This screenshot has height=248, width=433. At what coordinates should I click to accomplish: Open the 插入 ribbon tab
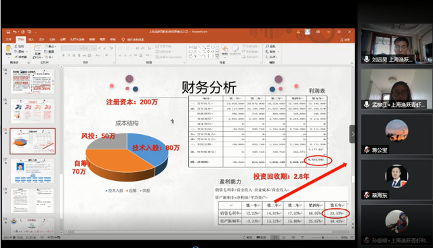click(x=31, y=39)
